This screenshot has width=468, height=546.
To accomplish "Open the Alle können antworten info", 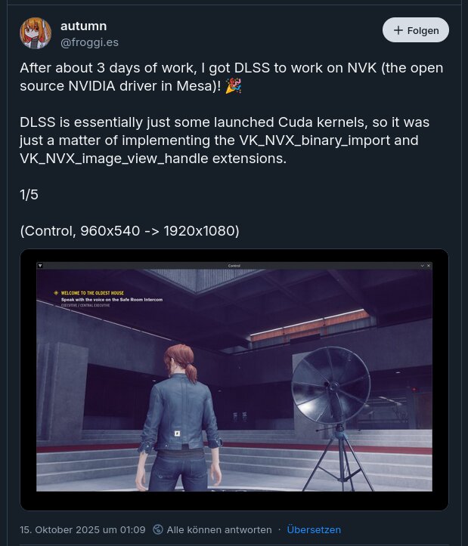I will point(219,530).
